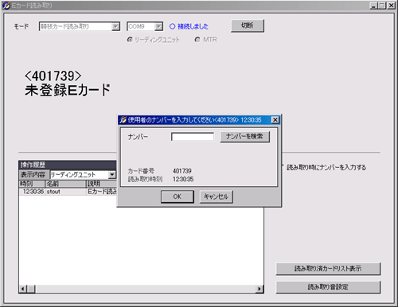Close the number input dialog
The height and width of the screenshot is (307, 398).
[275, 120]
